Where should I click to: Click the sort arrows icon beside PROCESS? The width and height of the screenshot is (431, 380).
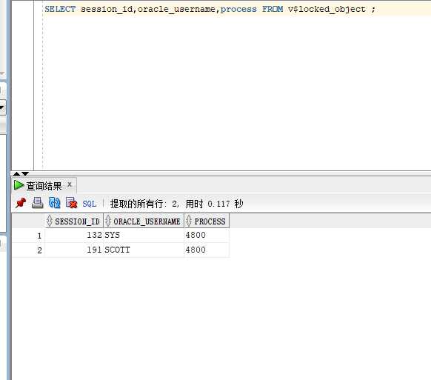pyautogui.click(x=189, y=221)
